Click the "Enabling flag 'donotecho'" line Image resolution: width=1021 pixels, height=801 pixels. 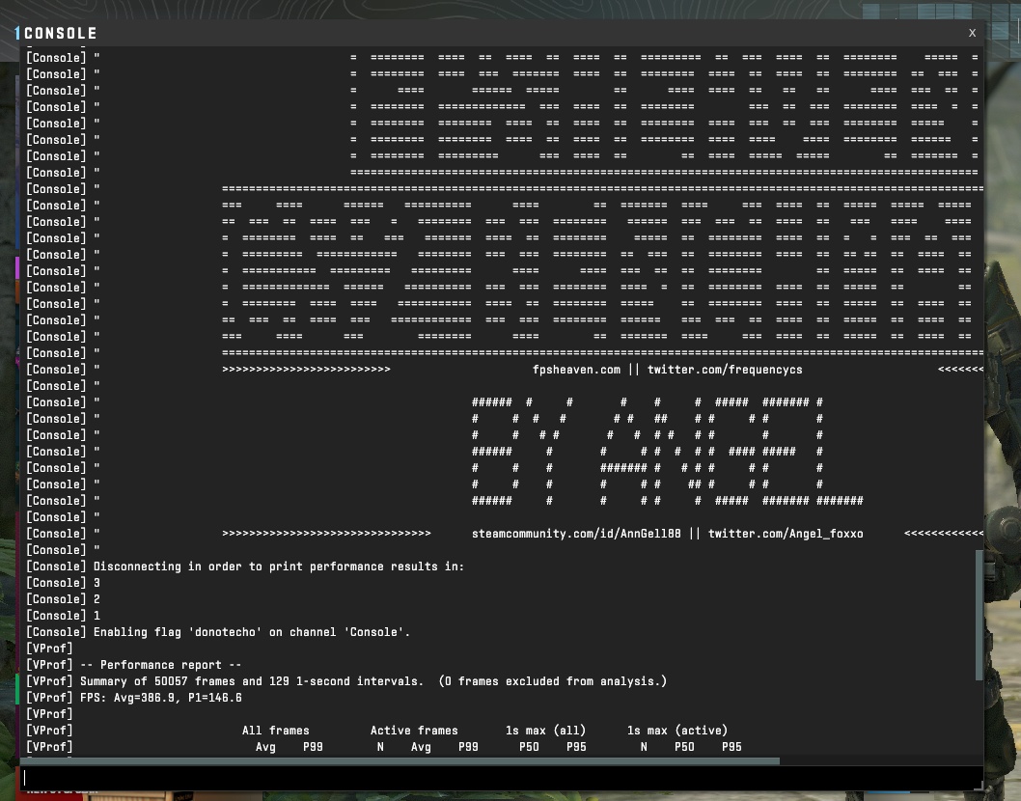tap(251, 632)
